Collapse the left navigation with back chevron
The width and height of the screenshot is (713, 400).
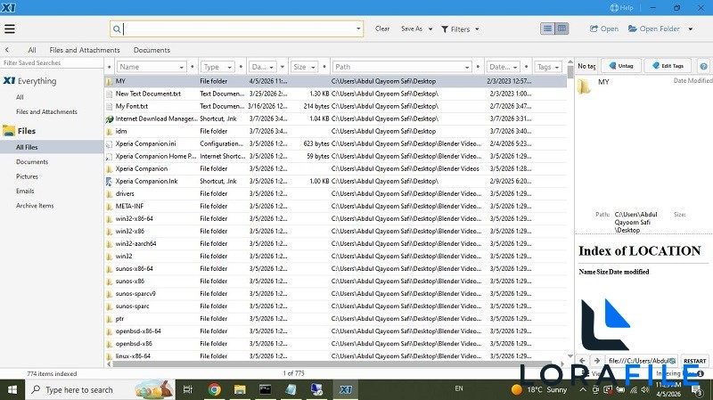click(7, 50)
